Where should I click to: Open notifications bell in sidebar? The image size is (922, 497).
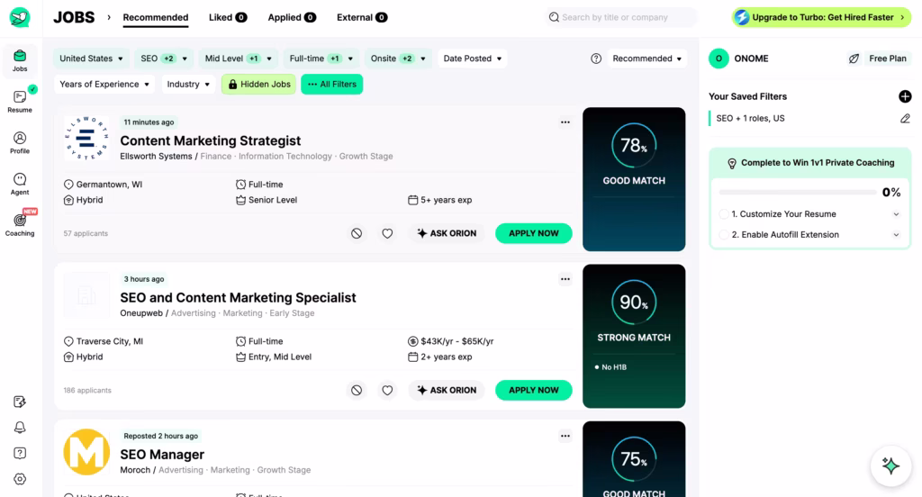pyautogui.click(x=20, y=428)
